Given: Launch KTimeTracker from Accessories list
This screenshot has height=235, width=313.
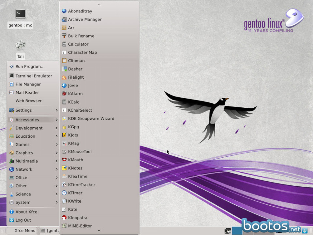Looking at the screenshot, I should [x=99, y=185].
